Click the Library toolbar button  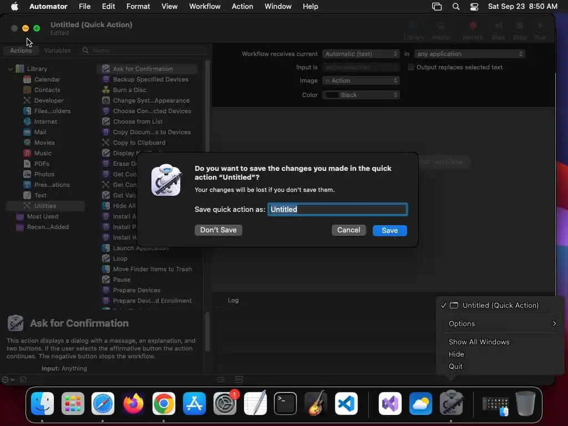(x=414, y=30)
